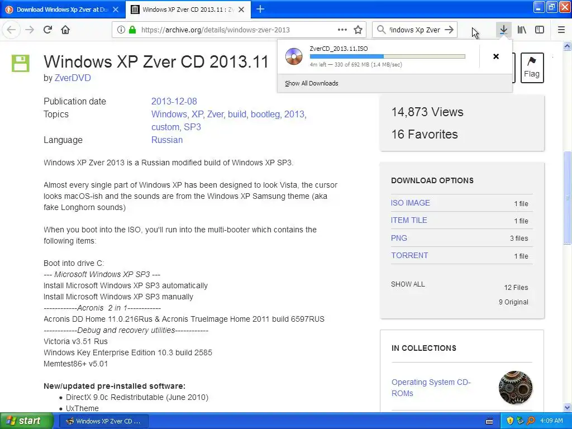This screenshot has width=572, height=429.
Task: Click the on-screen keyboard tray icon
Action: click(x=489, y=421)
